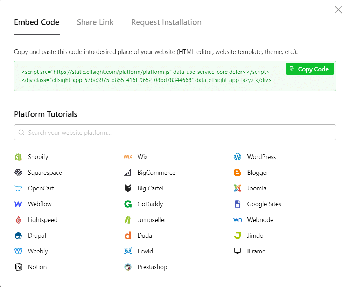
Task: Open the Request Installation tab
Action: (x=166, y=22)
